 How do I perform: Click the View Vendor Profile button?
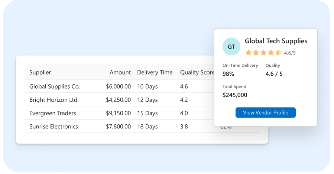(265, 112)
